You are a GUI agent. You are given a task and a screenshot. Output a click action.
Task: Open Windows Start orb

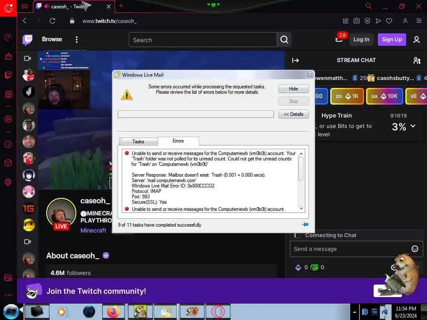[x=11, y=312]
